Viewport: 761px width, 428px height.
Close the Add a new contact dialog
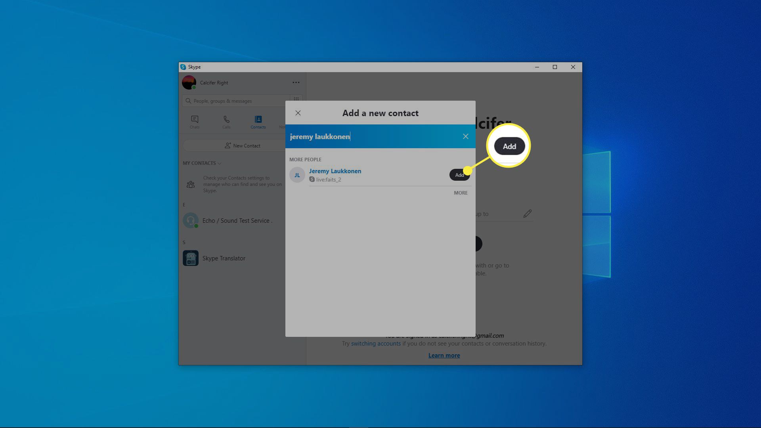[298, 113]
